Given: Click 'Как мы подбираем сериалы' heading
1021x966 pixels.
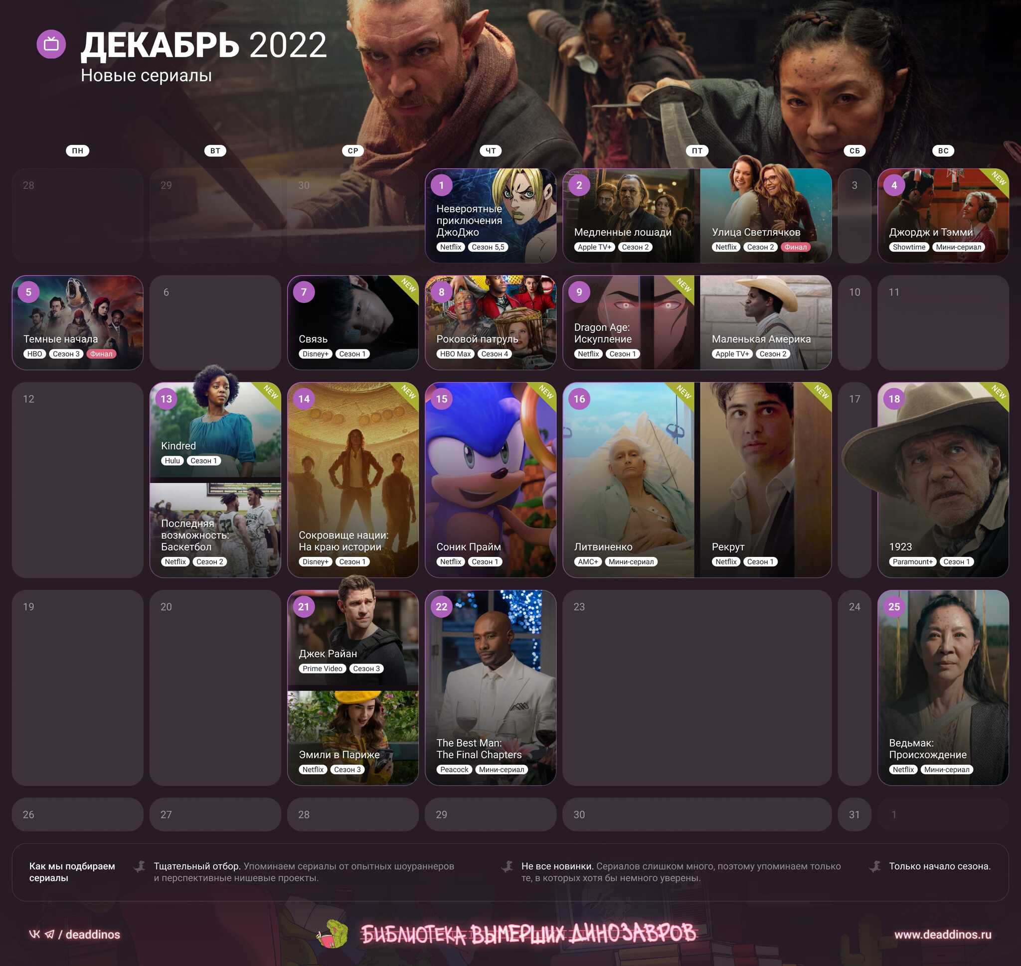Looking at the screenshot, I should 72,872.
